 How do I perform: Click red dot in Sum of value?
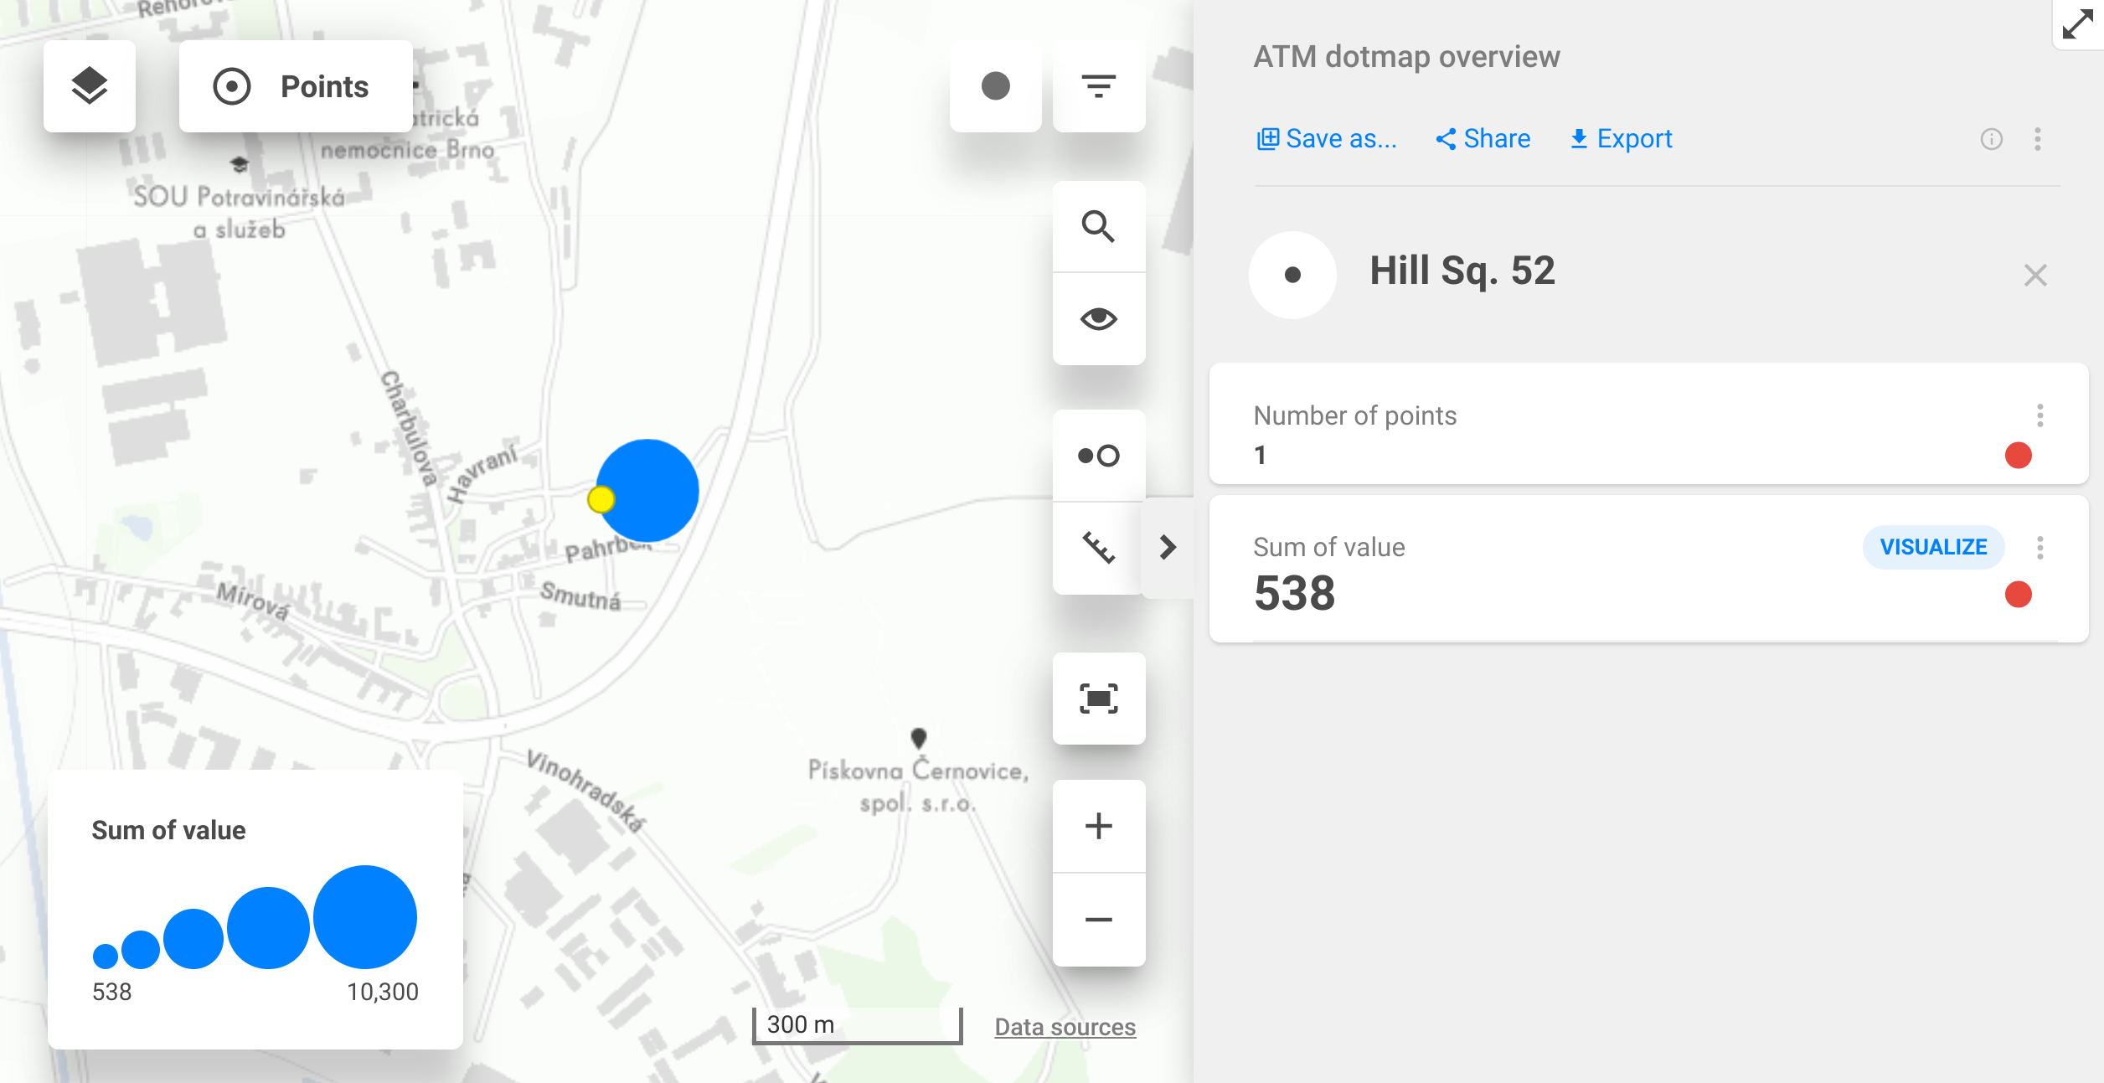pyautogui.click(x=2018, y=595)
